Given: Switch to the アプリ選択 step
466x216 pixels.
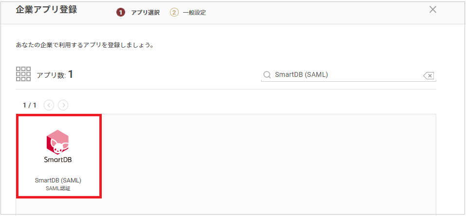Looking at the screenshot, I should 145,13.
